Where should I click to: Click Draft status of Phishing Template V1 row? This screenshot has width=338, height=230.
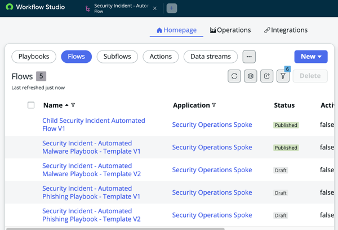(281, 193)
